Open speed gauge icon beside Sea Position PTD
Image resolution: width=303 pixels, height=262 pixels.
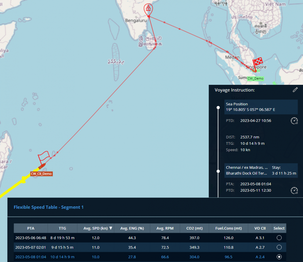(x=294, y=121)
